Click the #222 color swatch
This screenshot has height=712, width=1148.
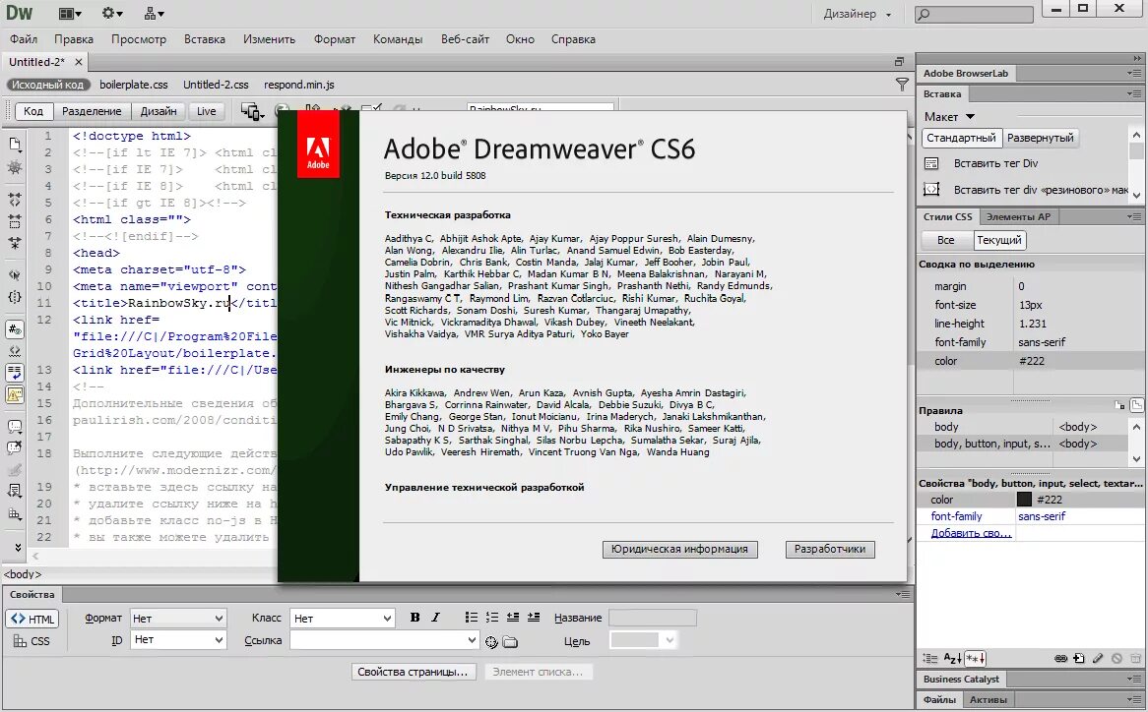pyautogui.click(x=1024, y=499)
